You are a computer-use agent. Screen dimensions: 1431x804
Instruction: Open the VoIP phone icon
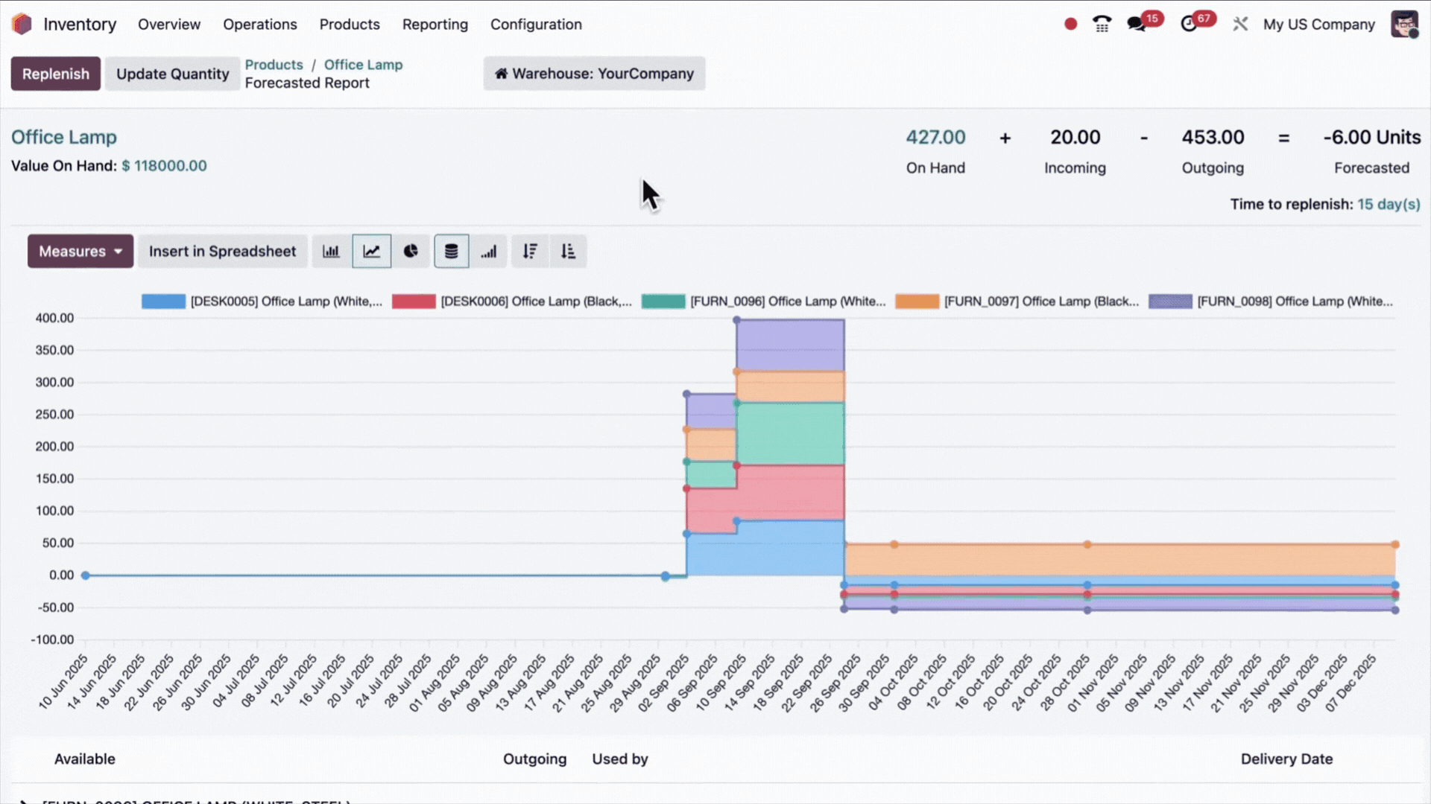1102,25
